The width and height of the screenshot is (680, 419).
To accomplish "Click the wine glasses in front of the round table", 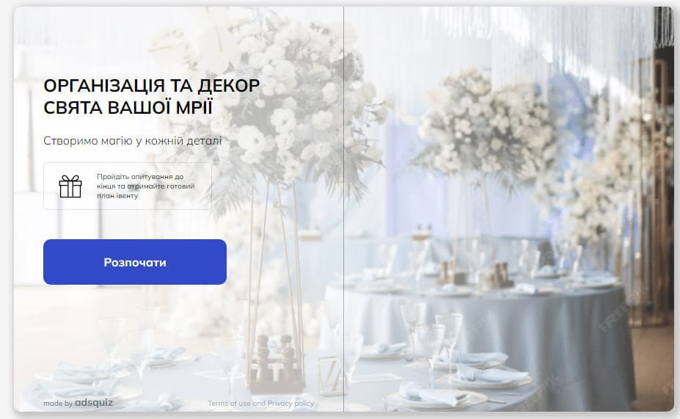I will click(x=429, y=334).
